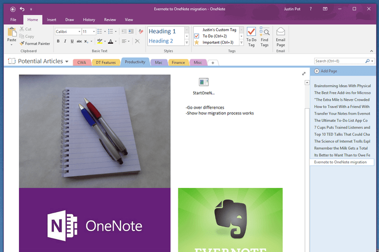
Task: Apply the Heading 2 style
Action: [161, 41]
